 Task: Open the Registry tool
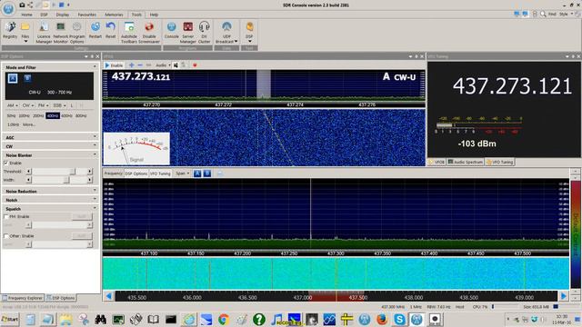(x=10, y=30)
